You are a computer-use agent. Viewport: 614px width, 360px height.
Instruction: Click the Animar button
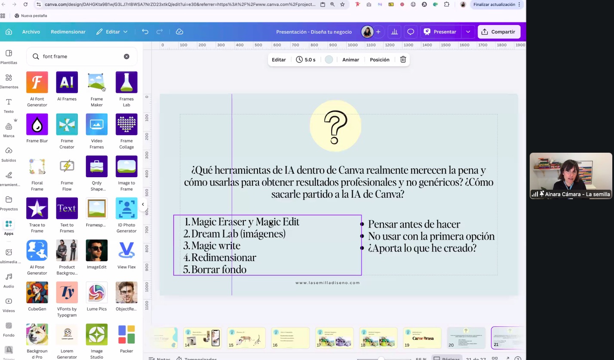350,60
